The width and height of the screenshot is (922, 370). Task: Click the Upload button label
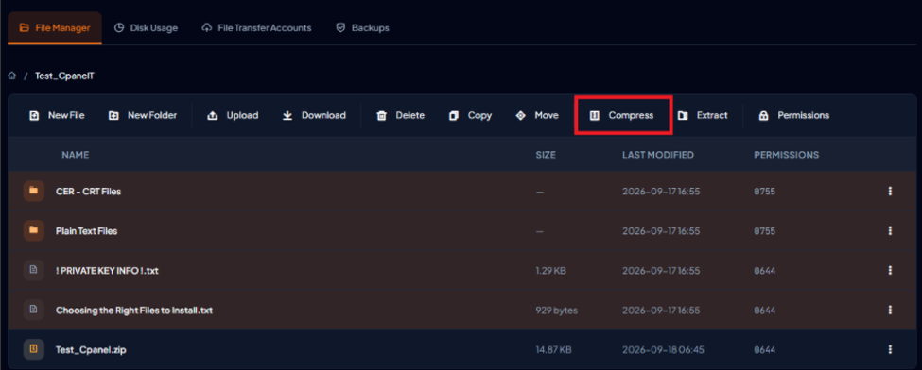242,116
